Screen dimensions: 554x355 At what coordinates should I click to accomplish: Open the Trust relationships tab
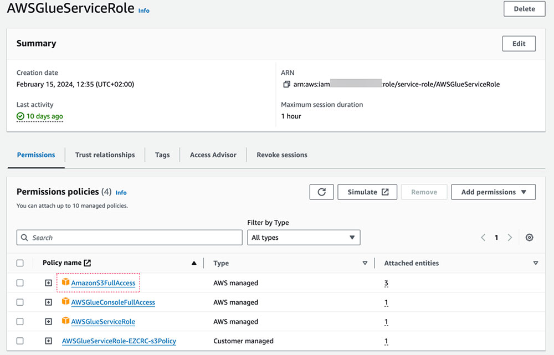[105, 155]
